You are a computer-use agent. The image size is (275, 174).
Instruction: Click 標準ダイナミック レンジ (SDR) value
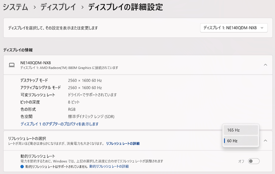(x=91, y=116)
